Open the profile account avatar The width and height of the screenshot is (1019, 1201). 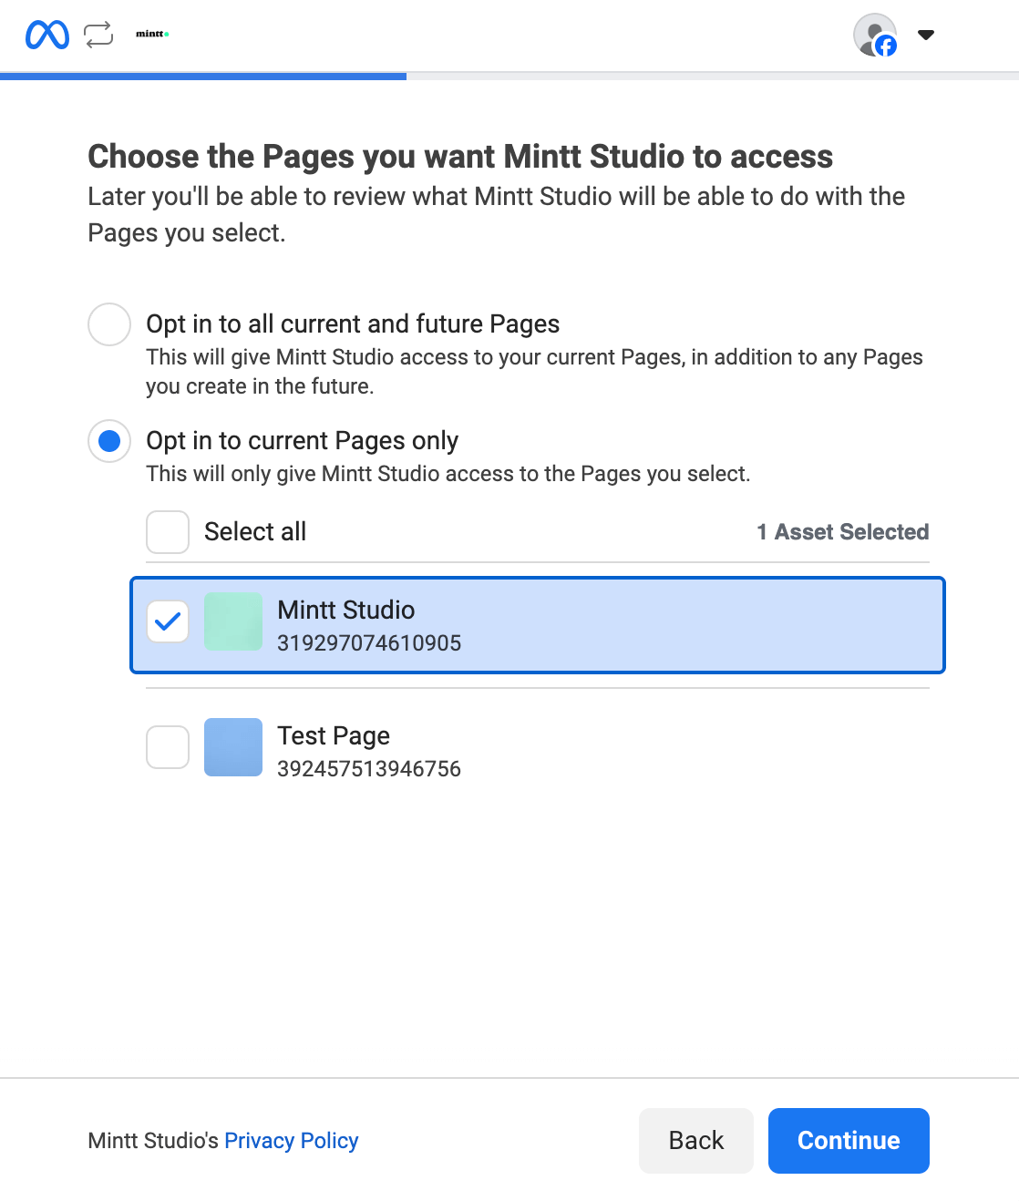coord(873,35)
